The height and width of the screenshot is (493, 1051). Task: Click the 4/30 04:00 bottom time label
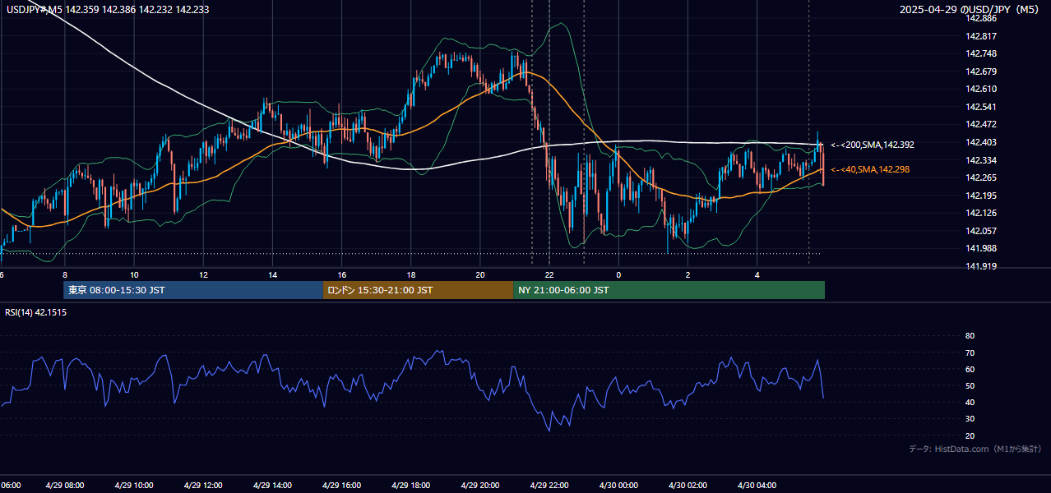[x=757, y=486]
